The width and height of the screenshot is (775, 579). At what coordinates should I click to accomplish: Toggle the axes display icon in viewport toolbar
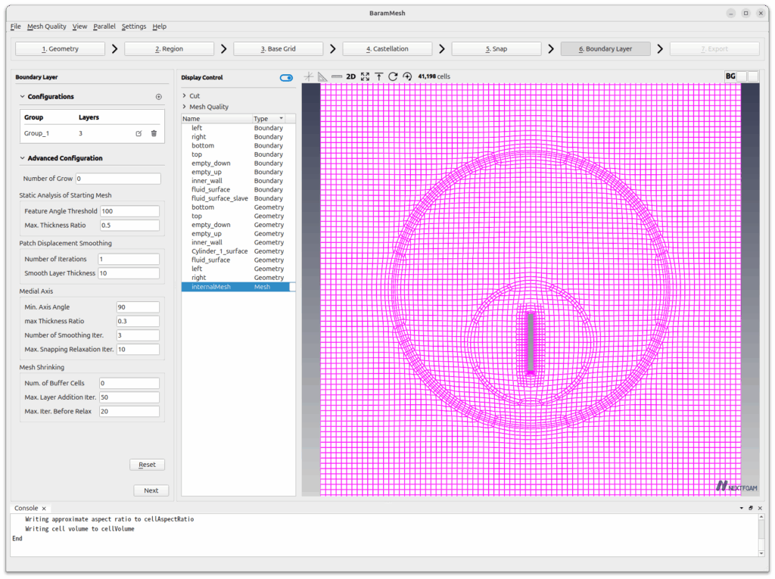309,76
